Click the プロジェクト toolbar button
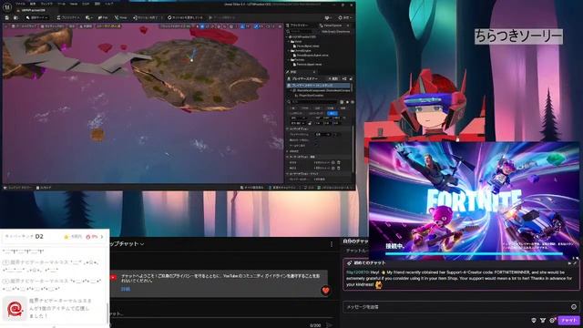This screenshot has width=583, height=328. pyautogui.click(x=67, y=17)
